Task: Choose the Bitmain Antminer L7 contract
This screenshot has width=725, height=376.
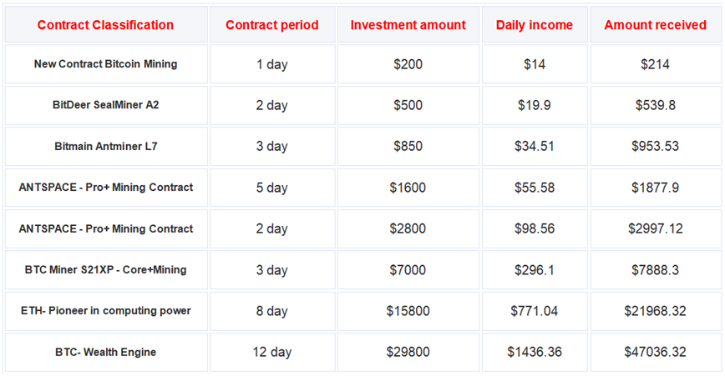Action: click(105, 147)
